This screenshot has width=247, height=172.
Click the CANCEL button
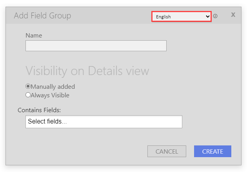click(167, 151)
